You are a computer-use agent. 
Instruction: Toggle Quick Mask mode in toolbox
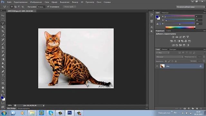3,103
